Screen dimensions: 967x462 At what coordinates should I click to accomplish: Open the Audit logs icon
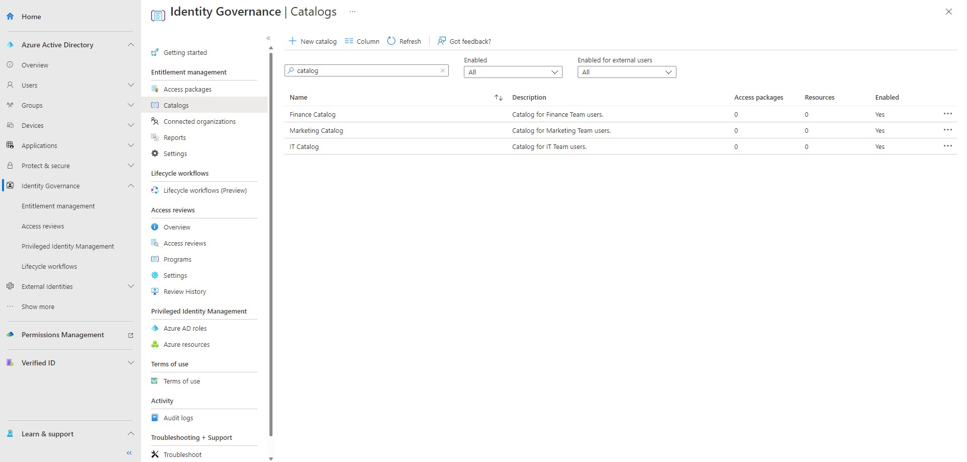[155, 417]
